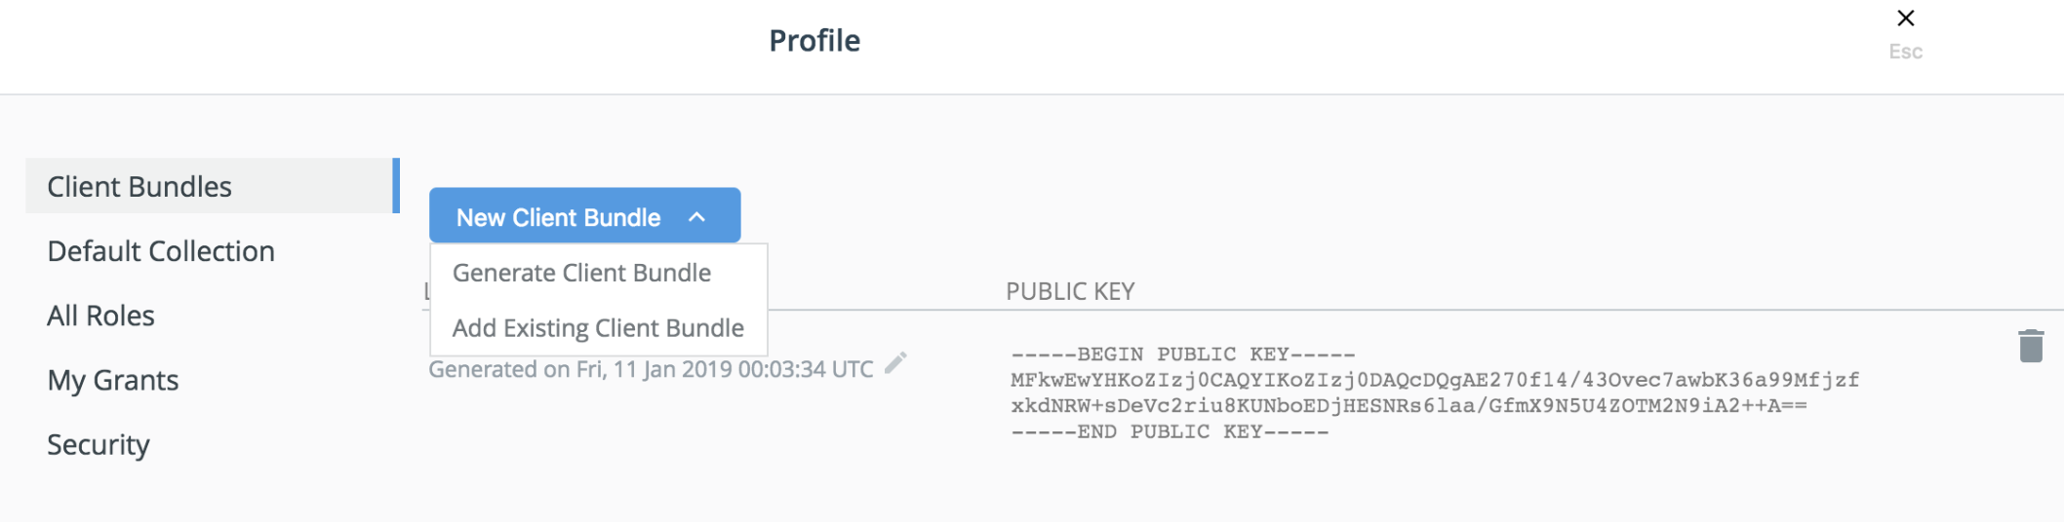The width and height of the screenshot is (2064, 522).
Task: Click the key line starting with xkdNRW
Action: click(x=1409, y=405)
